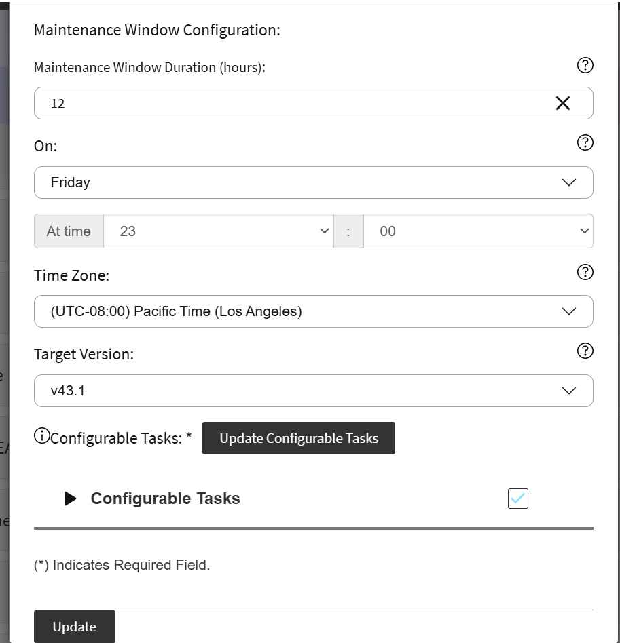
Task: Clear the duration field with X icon
Action: coord(563,103)
